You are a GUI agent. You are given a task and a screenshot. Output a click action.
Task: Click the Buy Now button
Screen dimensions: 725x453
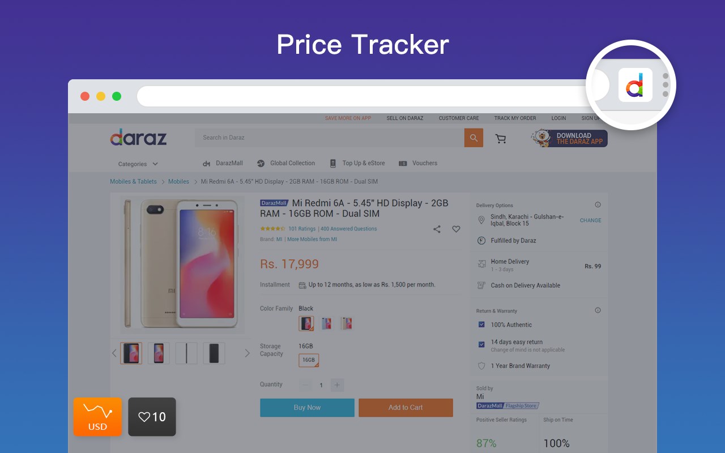pos(307,408)
